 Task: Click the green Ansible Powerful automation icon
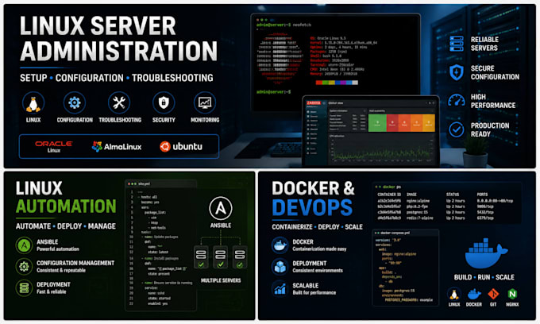point(24,245)
